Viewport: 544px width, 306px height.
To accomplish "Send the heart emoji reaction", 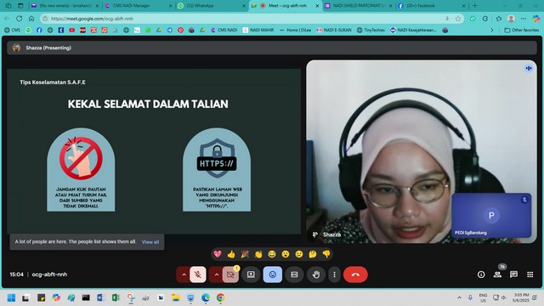I will pyautogui.click(x=218, y=254).
